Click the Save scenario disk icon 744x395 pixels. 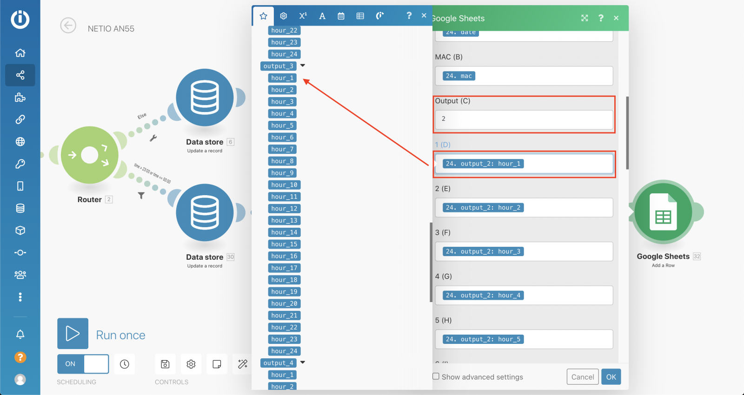165,364
